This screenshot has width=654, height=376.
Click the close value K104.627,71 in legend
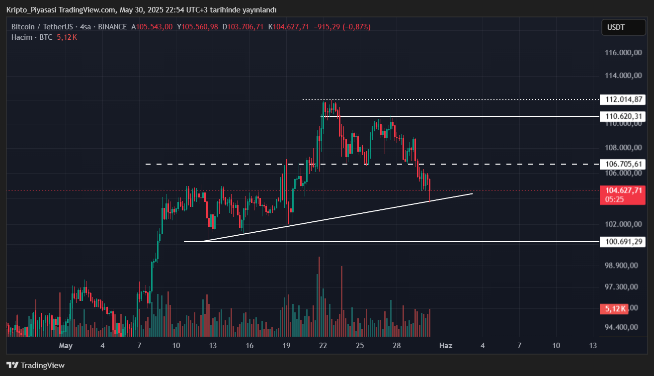coord(288,27)
